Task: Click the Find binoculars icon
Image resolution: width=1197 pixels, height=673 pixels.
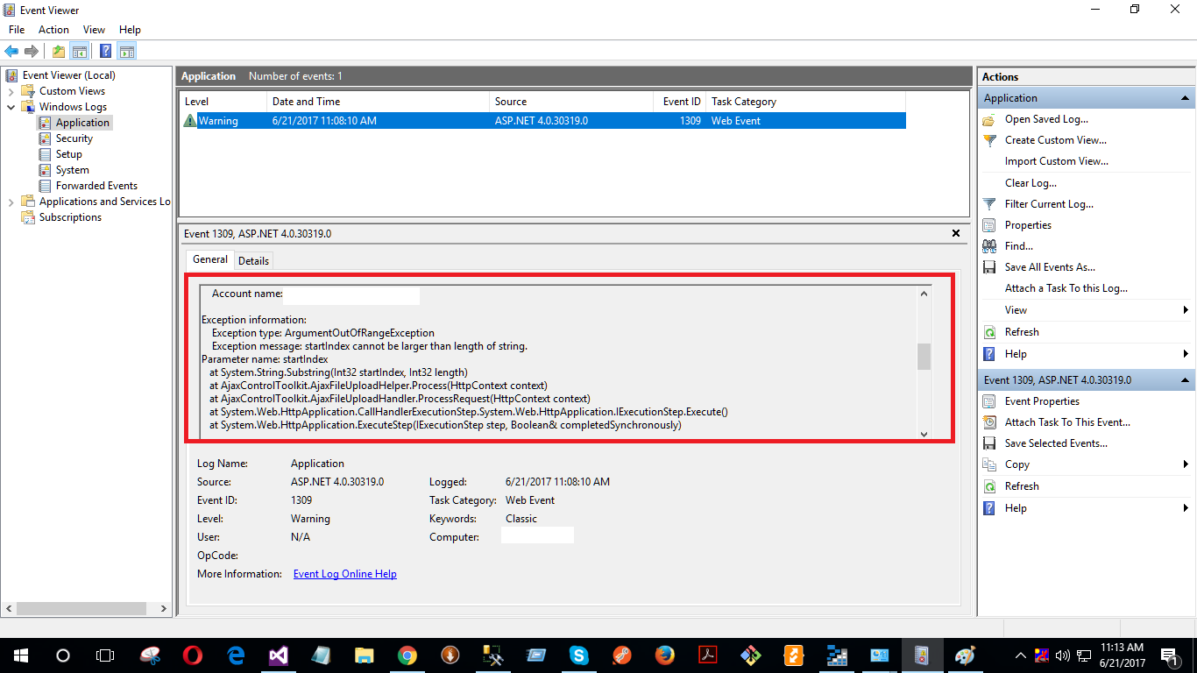Action: (x=989, y=246)
